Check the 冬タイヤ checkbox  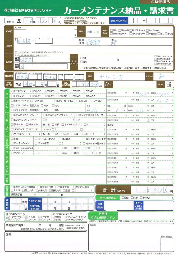click(x=27, y=124)
